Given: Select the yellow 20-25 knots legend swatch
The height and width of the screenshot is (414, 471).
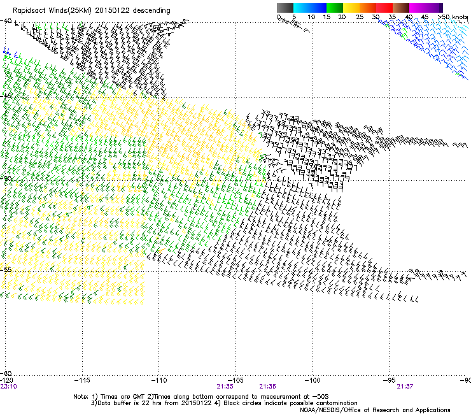Looking at the screenshot, I should [351, 8].
